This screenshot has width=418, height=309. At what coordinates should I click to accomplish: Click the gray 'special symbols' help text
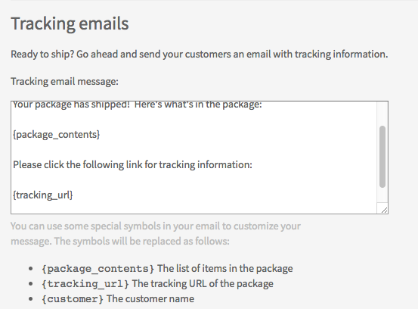156,234
